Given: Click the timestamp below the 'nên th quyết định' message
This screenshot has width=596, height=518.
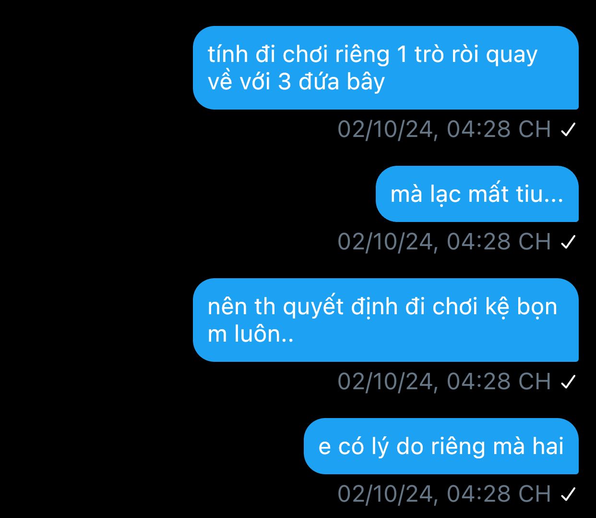Looking at the screenshot, I should (444, 382).
